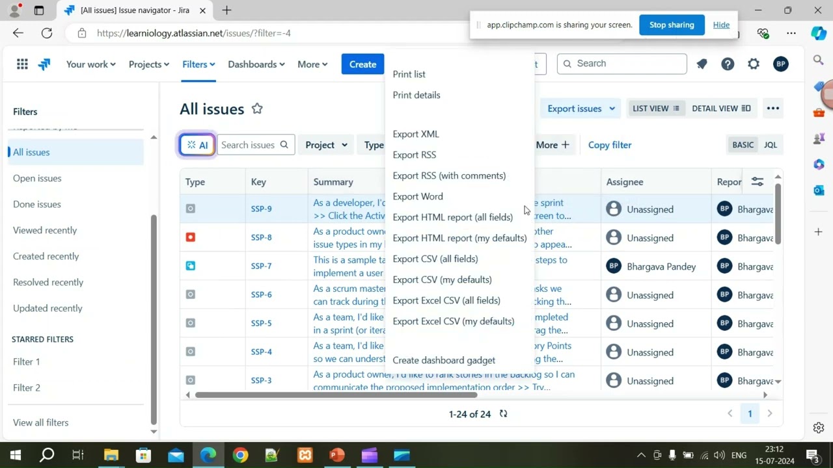Open PowerPoint from the taskbar
The image size is (833, 468).
(337, 455)
